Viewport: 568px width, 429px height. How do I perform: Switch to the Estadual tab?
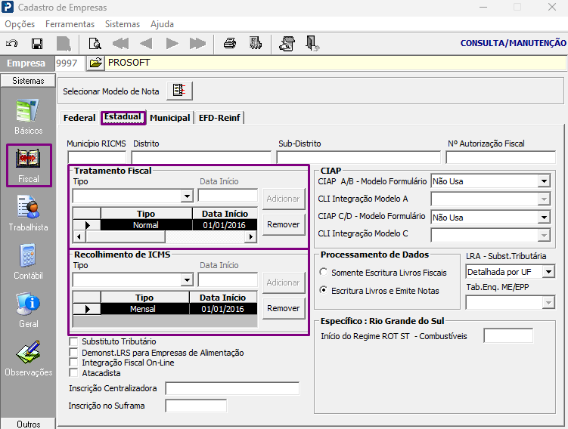point(123,117)
